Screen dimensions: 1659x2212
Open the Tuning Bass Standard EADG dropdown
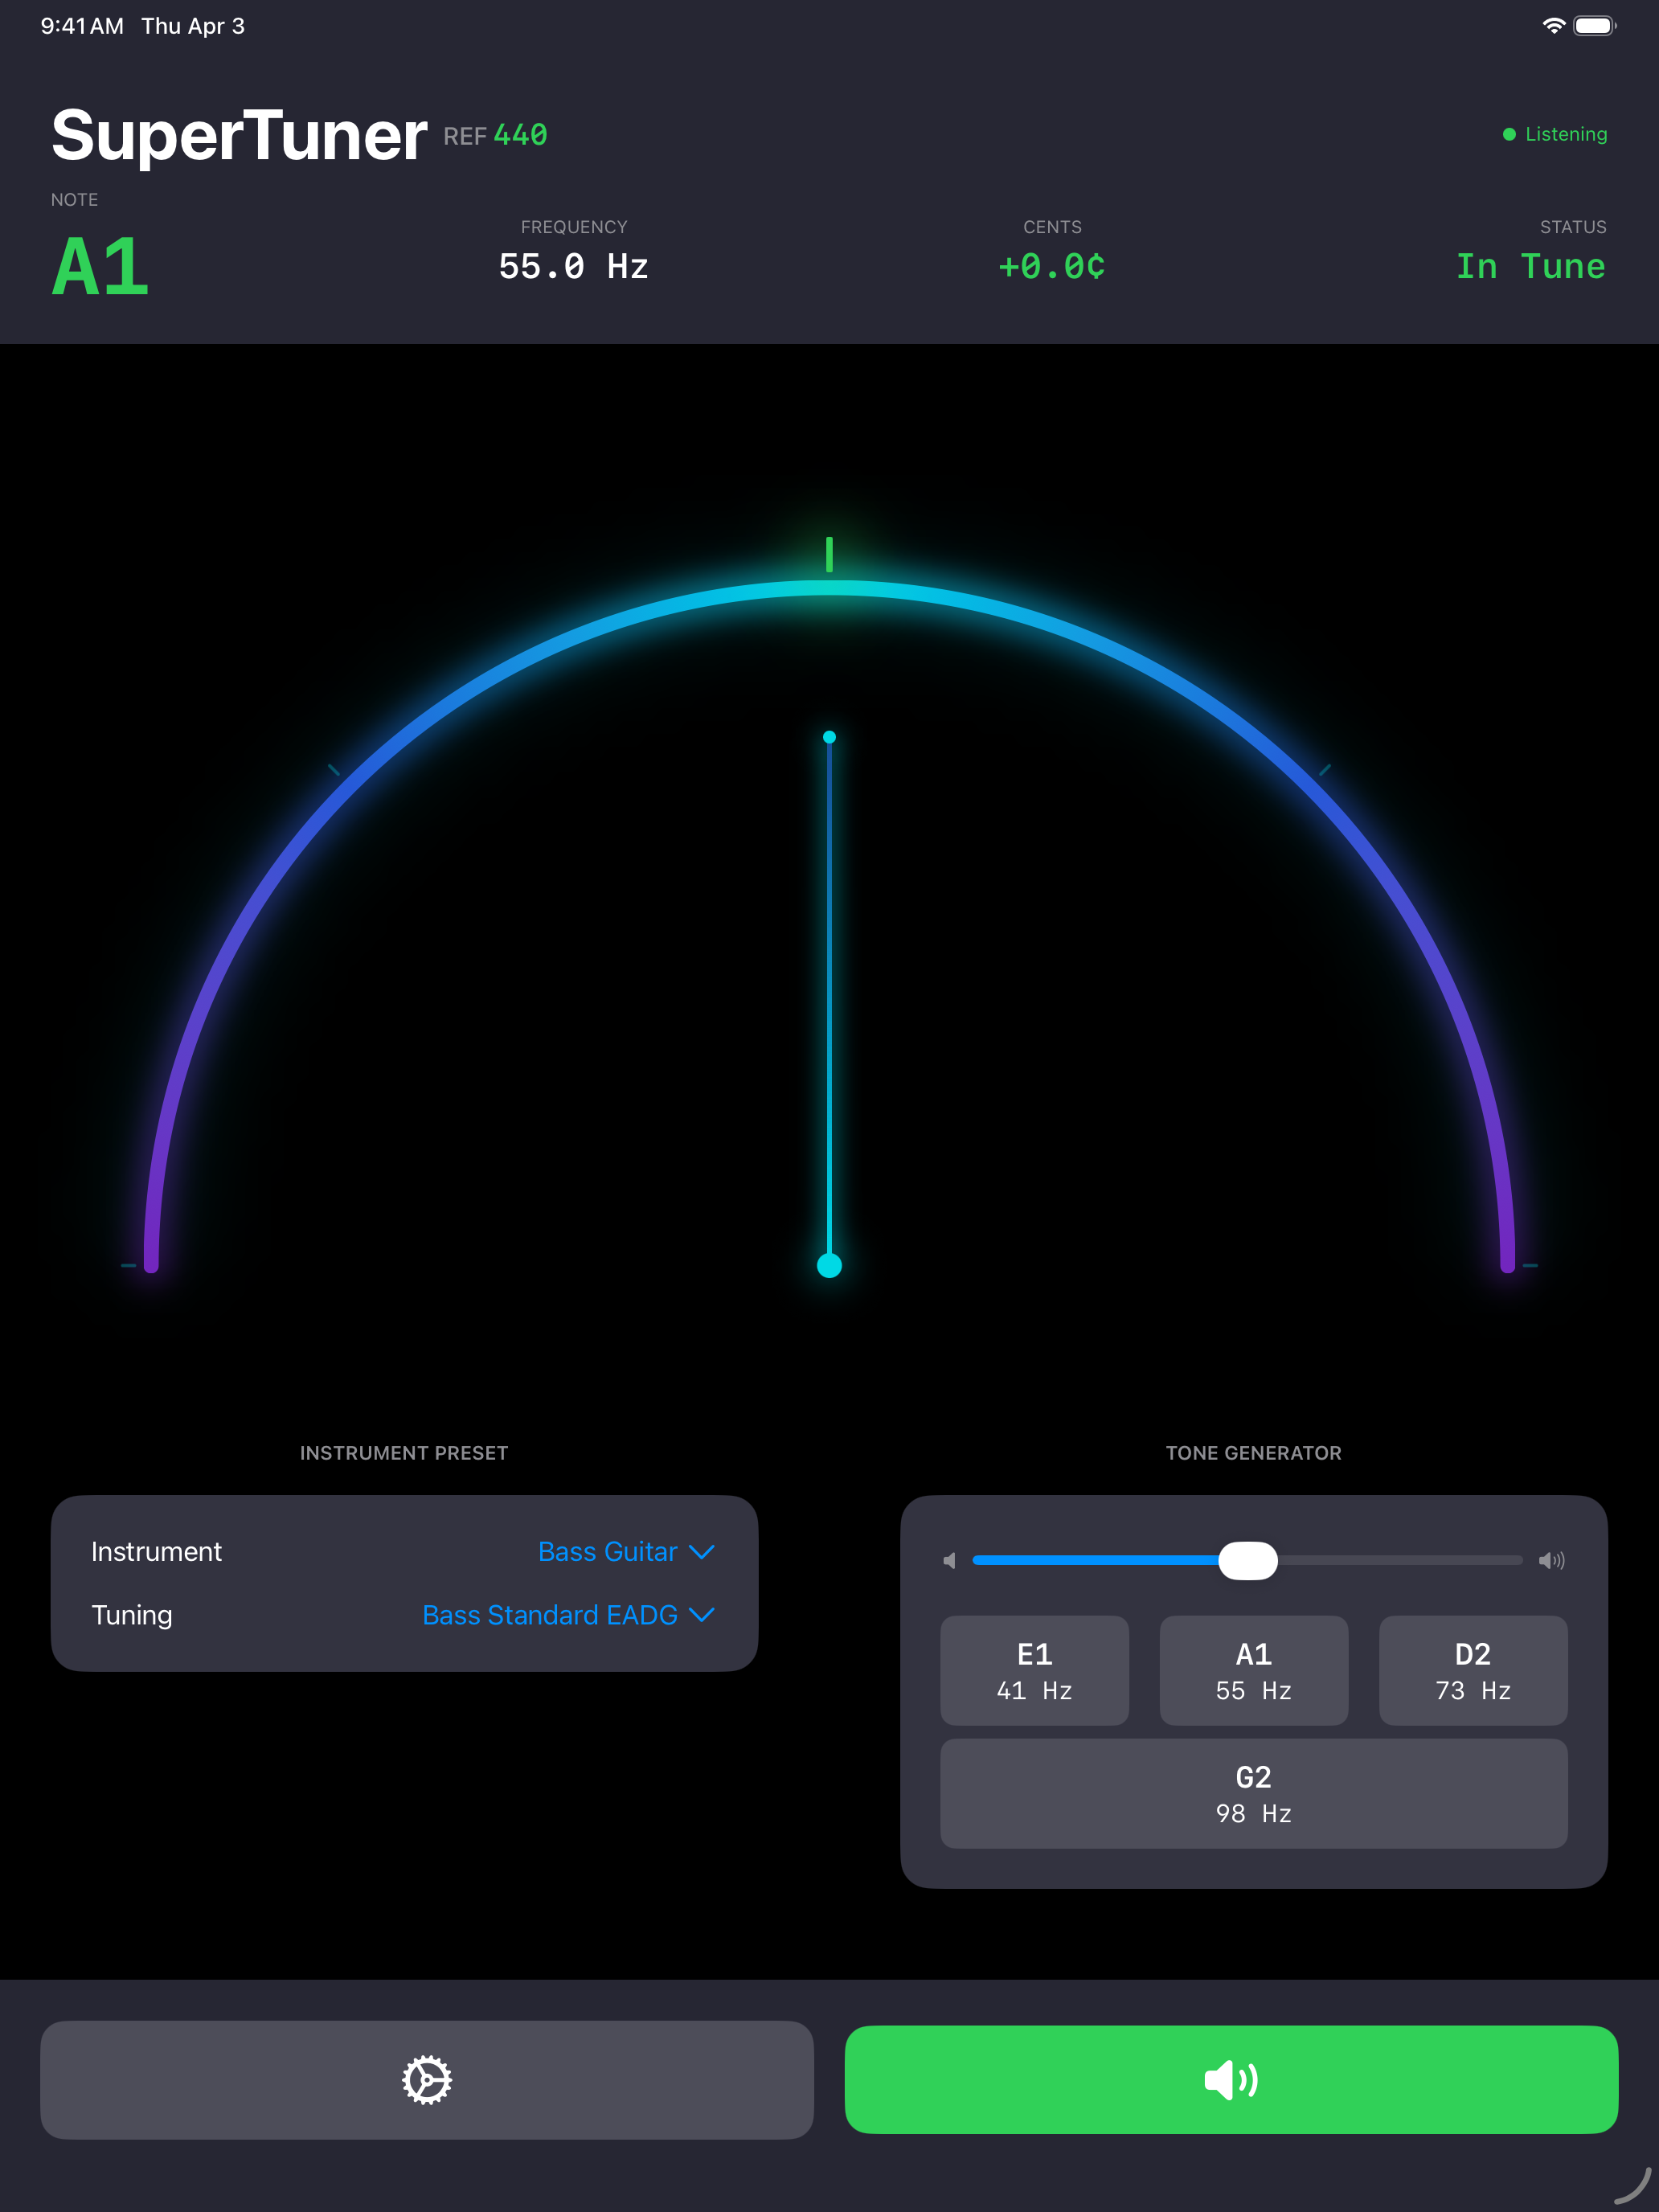[x=568, y=1615]
